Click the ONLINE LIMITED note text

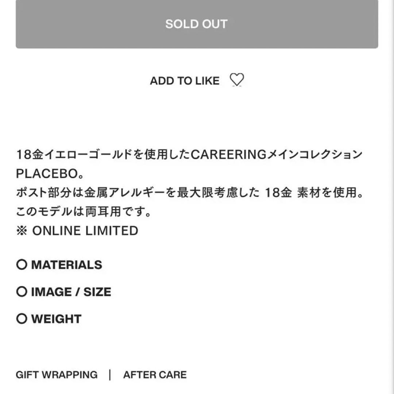click(x=85, y=231)
